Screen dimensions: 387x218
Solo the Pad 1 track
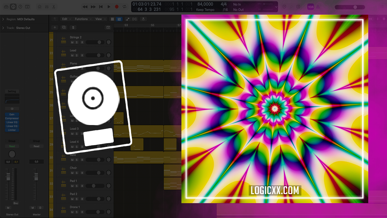(x=77, y=186)
